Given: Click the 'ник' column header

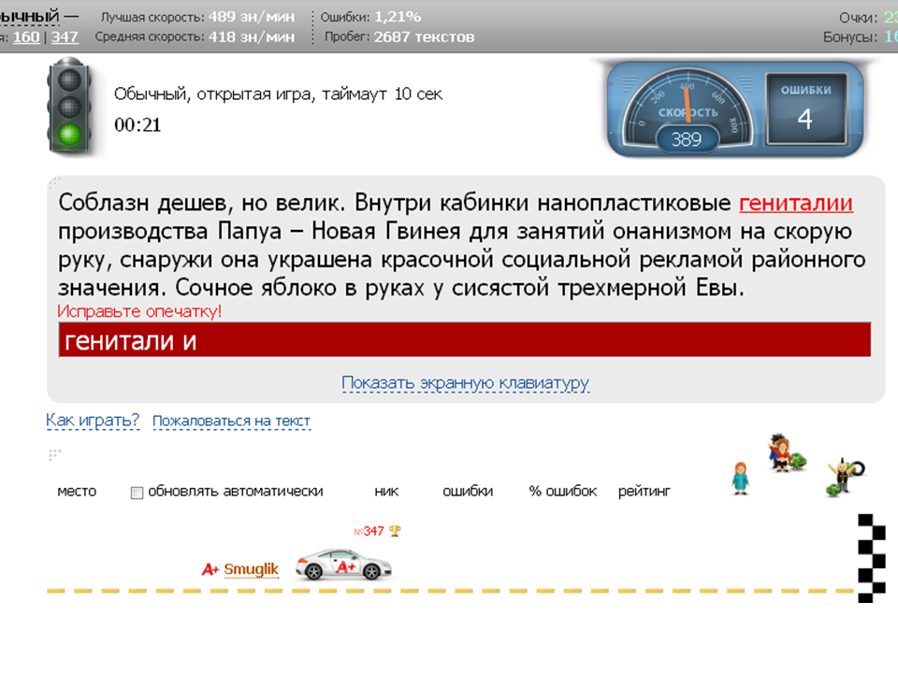Looking at the screenshot, I should click(386, 491).
